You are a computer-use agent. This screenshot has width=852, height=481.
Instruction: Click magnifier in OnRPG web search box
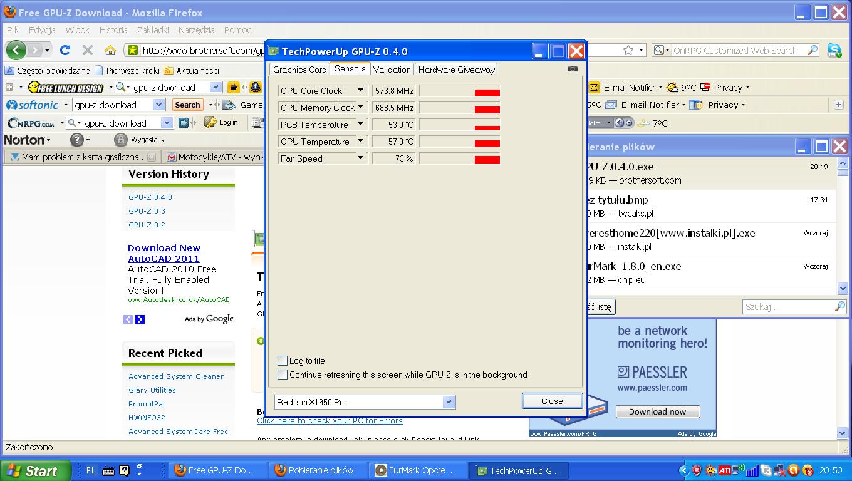[813, 50]
